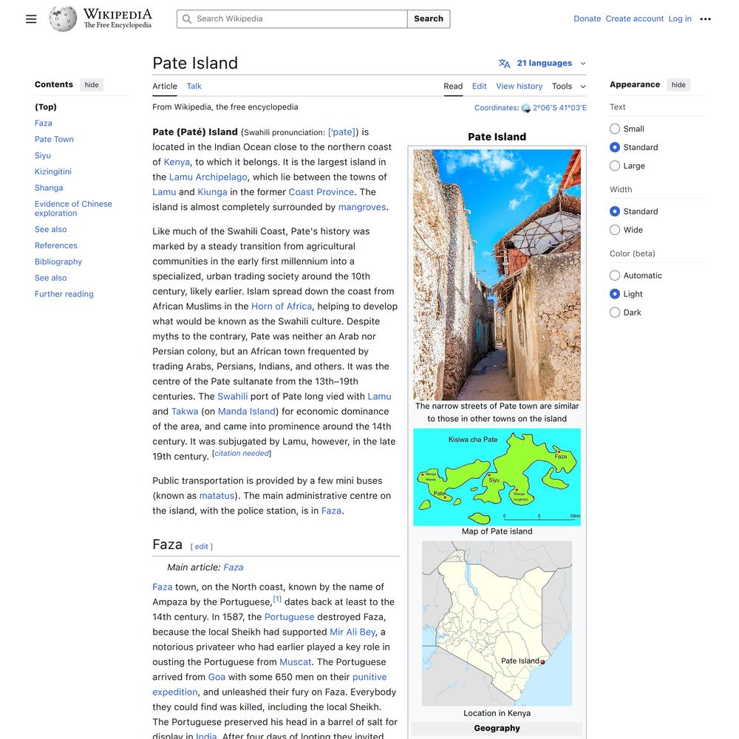Select Light color mode
This screenshot has height=739, width=739.
pos(615,294)
